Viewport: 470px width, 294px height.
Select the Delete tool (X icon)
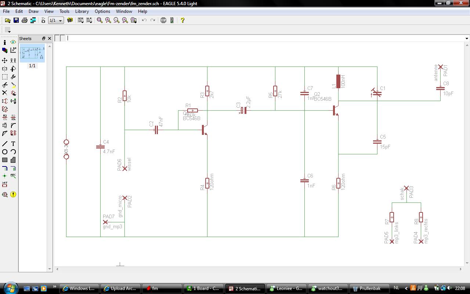tap(5, 93)
